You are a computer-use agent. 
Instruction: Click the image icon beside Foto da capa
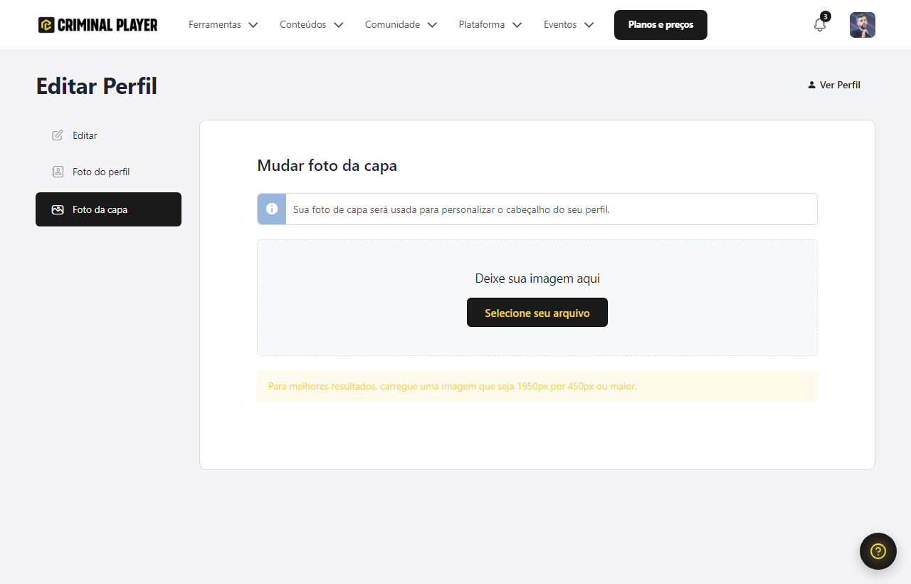coord(58,209)
